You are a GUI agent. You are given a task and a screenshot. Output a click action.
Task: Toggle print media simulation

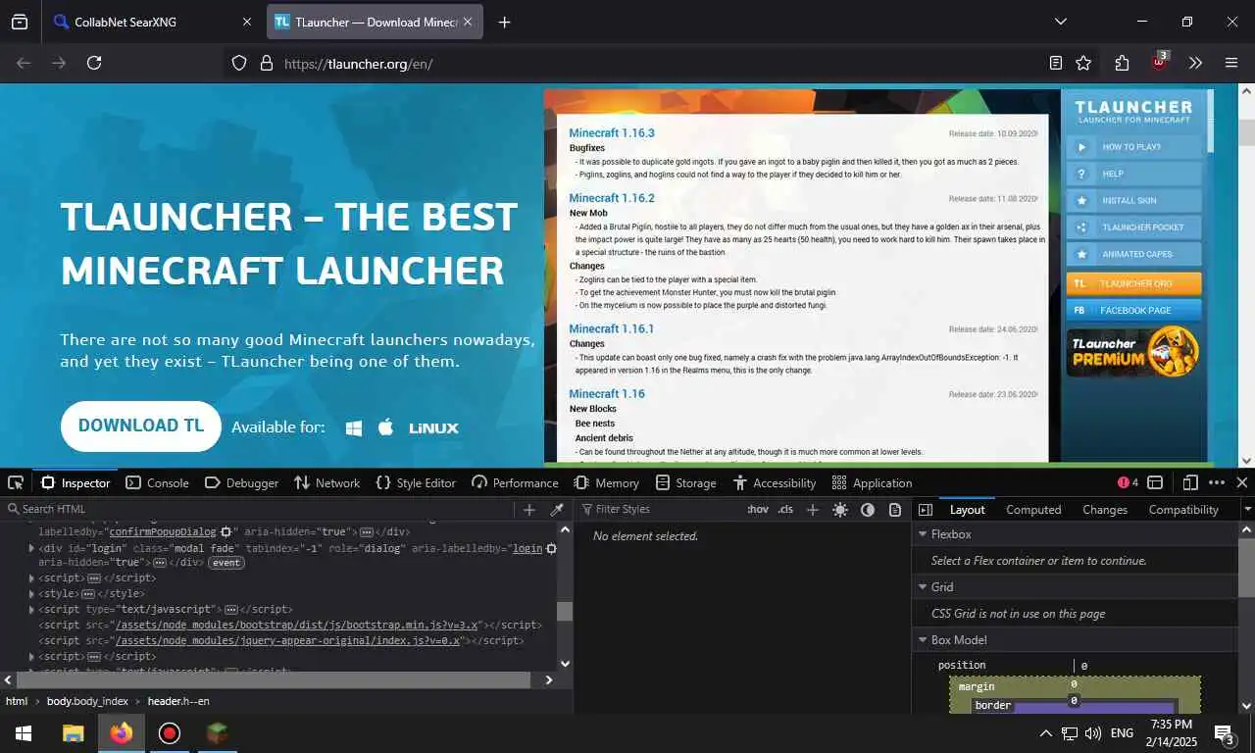click(x=895, y=509)
